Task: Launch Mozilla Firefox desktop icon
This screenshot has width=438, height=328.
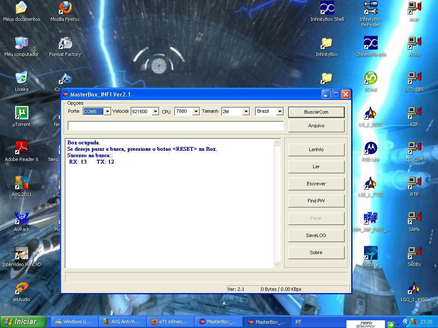Action: click(x=65, y=9)
